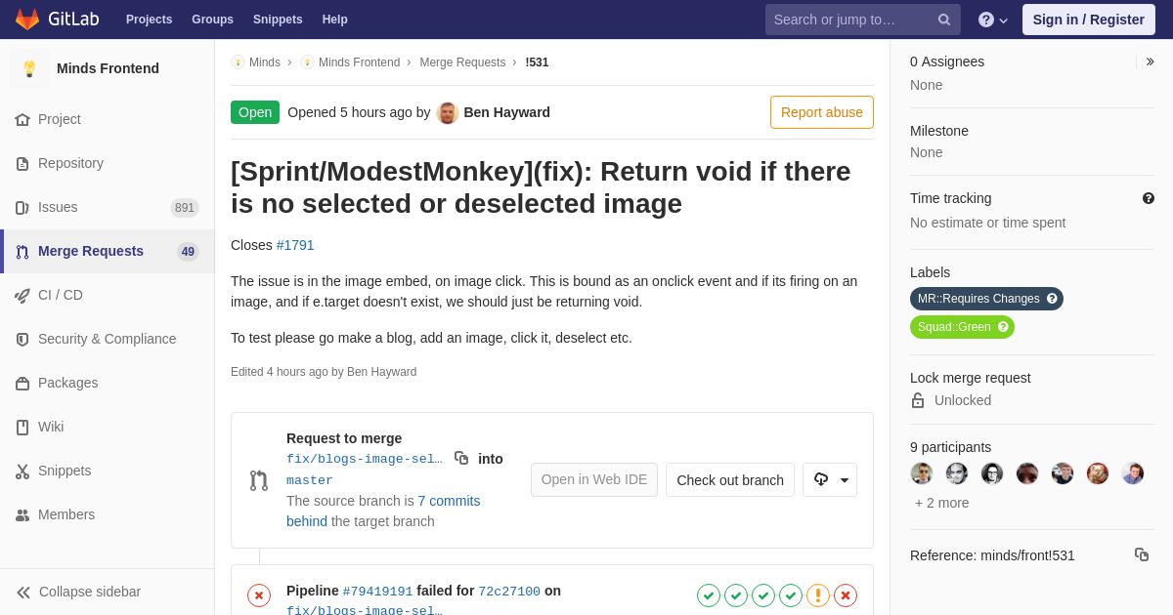1173x615 pixels.
Task: Click pipeline #79419191 link
Action: 377,592
